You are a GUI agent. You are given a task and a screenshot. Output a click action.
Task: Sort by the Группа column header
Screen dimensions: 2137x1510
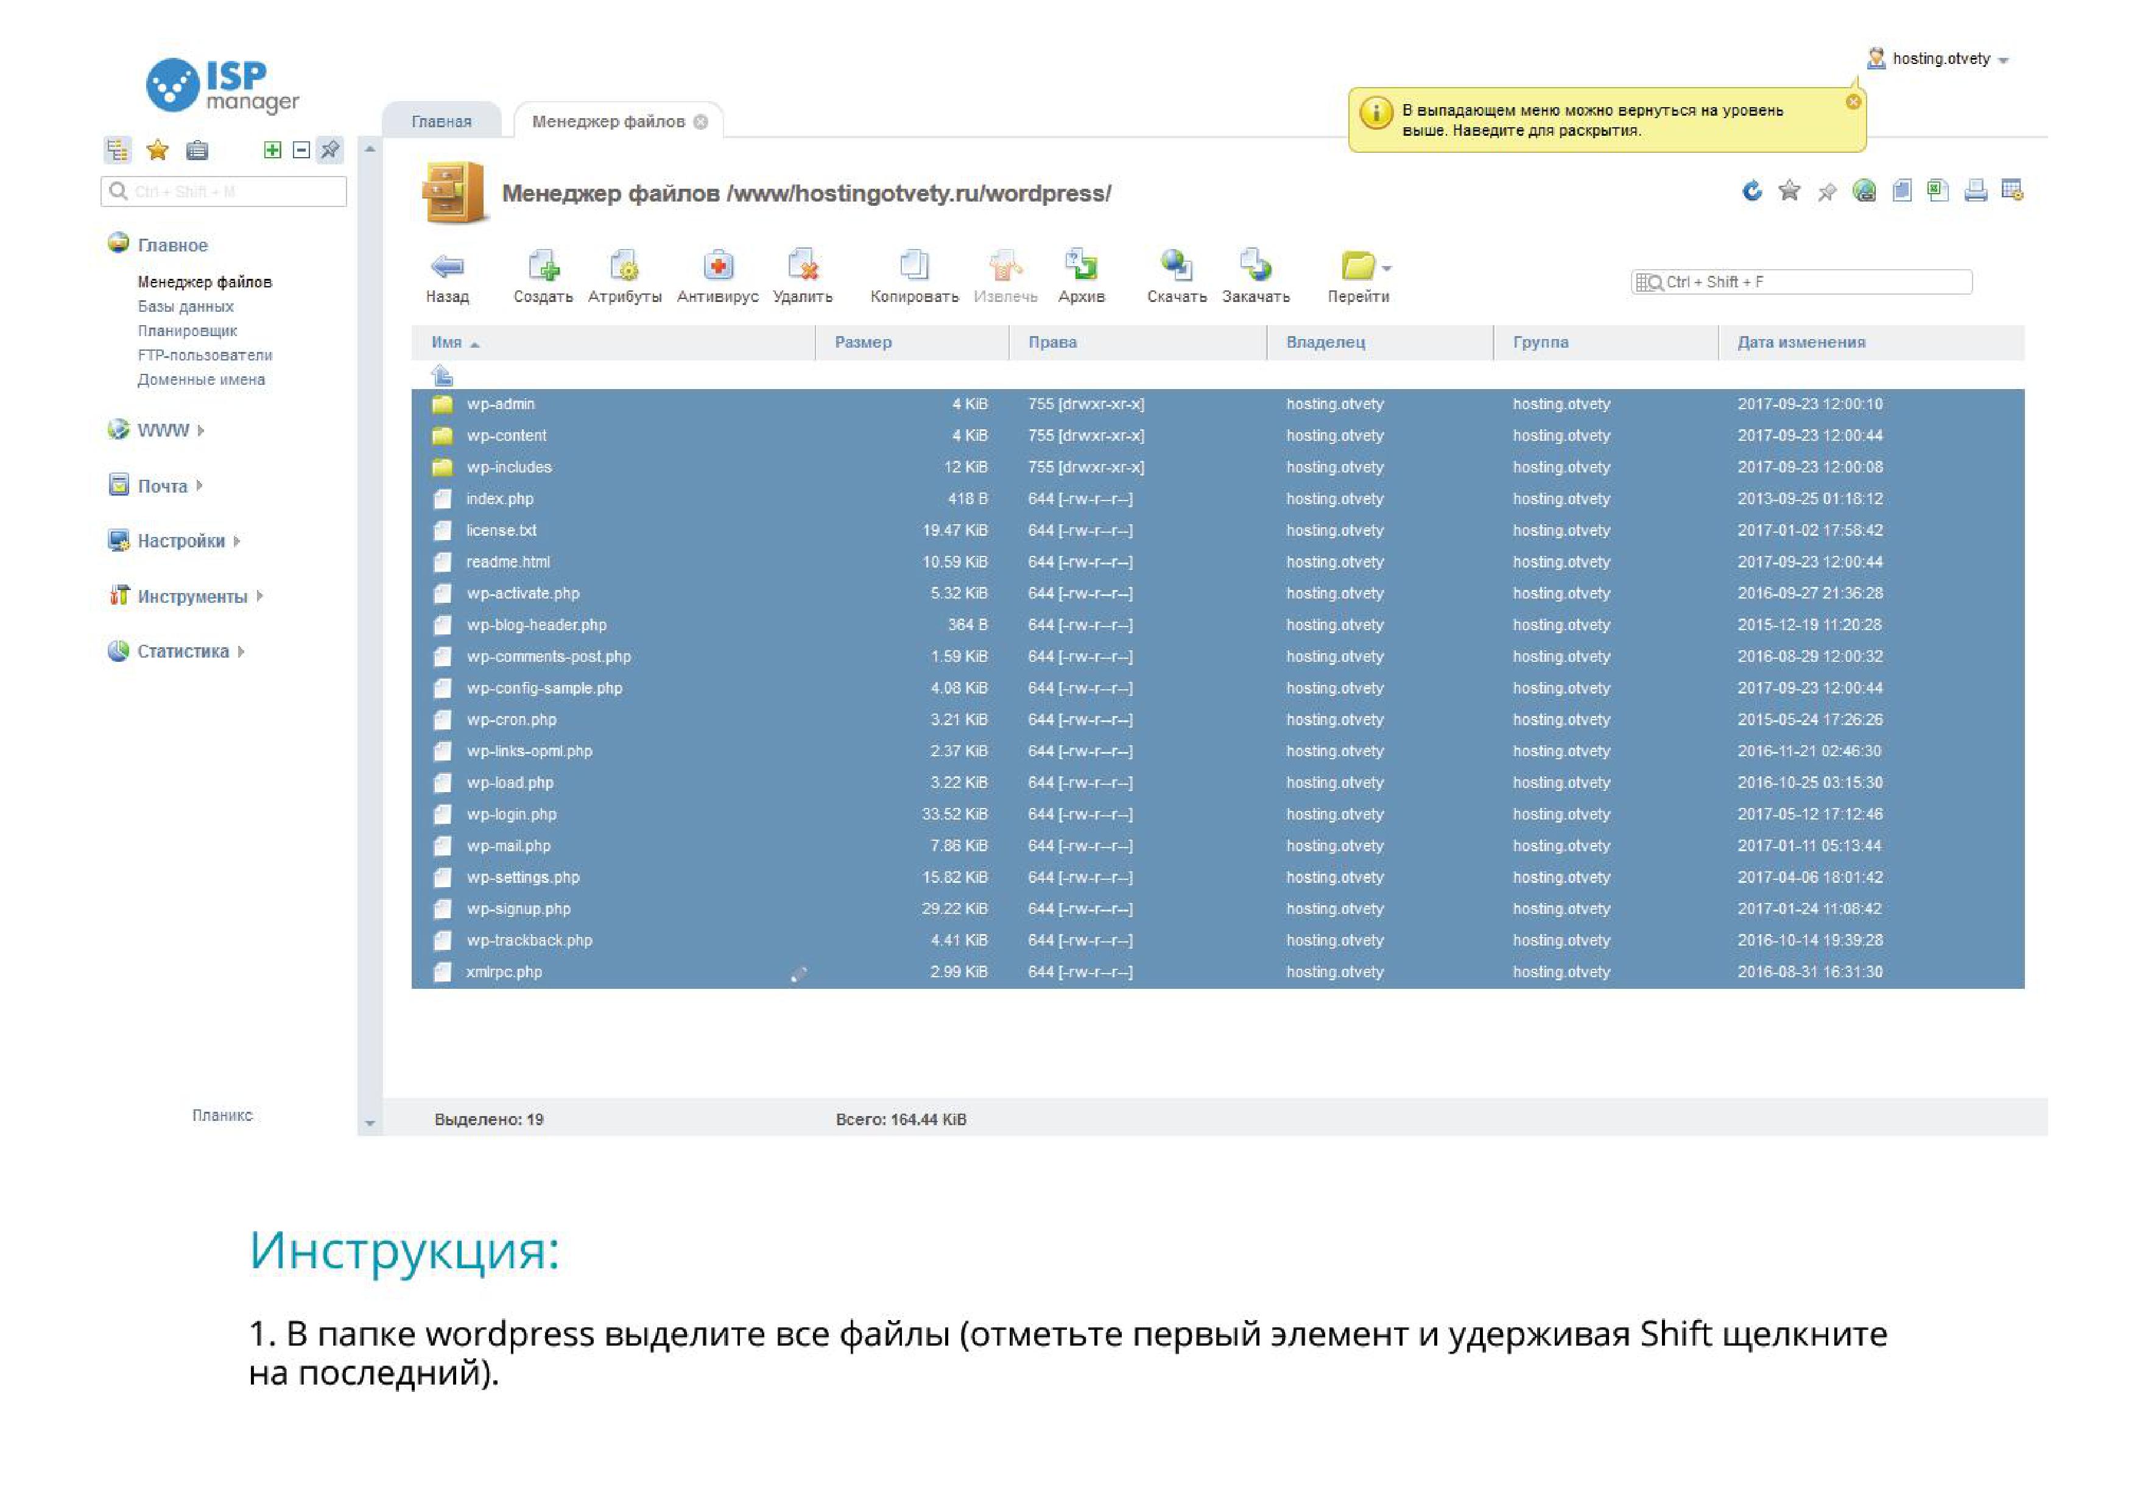(1605, 342)
